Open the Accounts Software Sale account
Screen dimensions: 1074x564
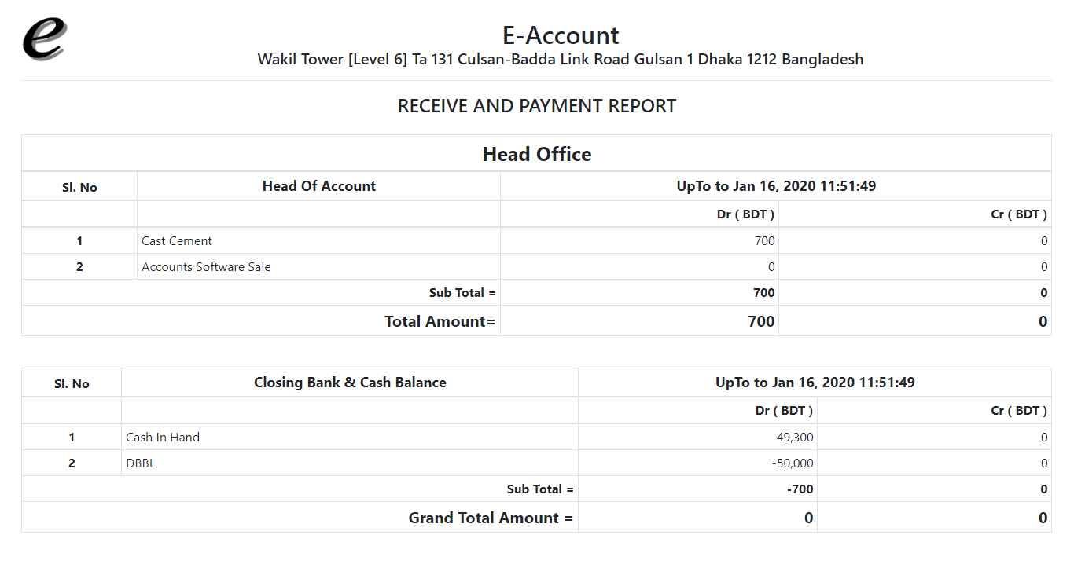click(205, 266)
